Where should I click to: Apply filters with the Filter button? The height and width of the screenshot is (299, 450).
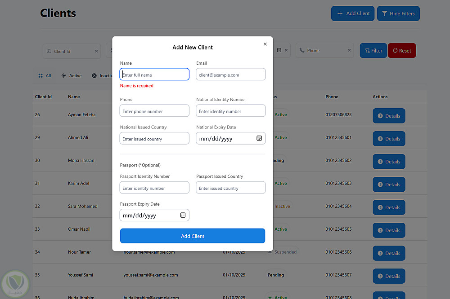[373, 51]
